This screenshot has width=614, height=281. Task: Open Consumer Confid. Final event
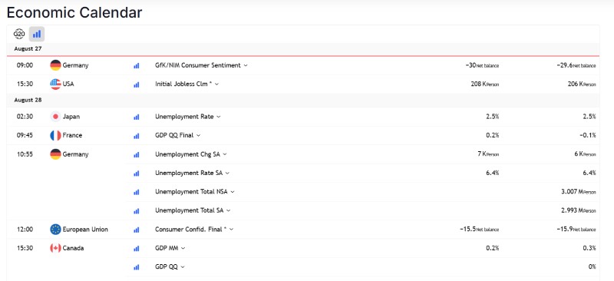click(x=190, y=230)
